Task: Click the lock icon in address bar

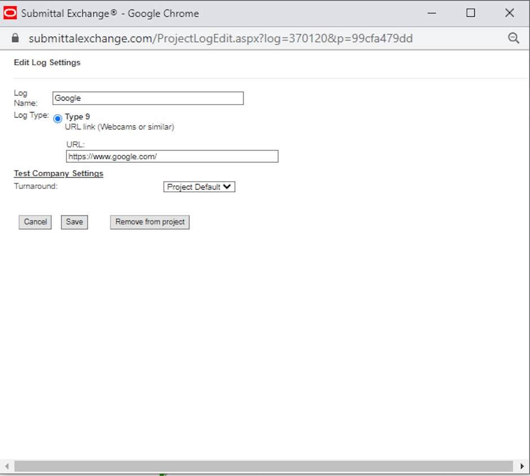Action: 15,38
